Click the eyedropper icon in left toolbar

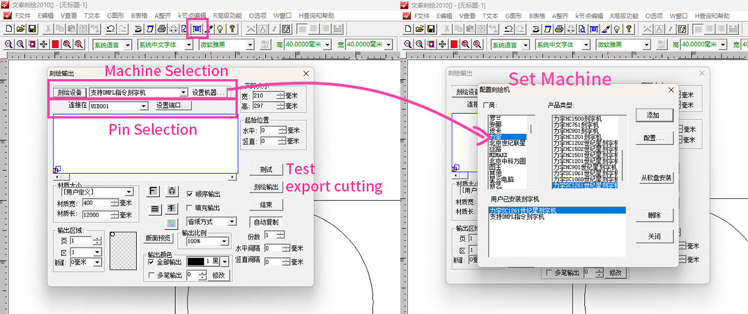pyautogui.click(x=209, y=28)
